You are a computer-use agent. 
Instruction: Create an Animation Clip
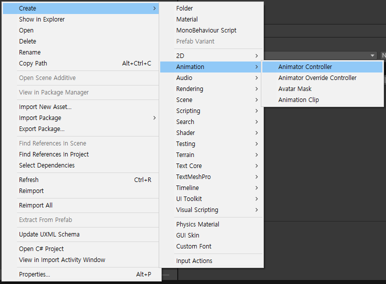coord(322,100)
